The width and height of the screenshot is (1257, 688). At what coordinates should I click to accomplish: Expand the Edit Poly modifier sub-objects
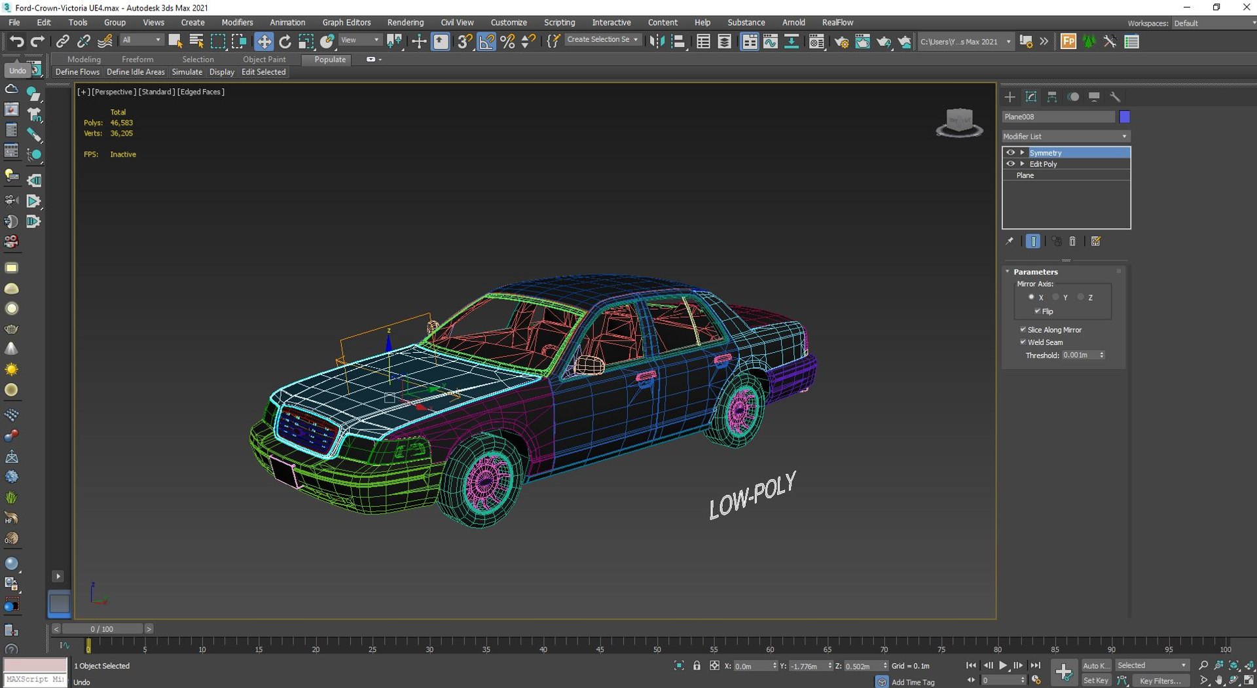pyautogui.click(x=1022, y=164)
